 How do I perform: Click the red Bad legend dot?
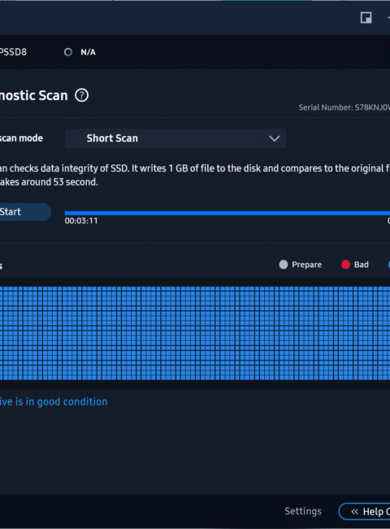coord(345,264)
